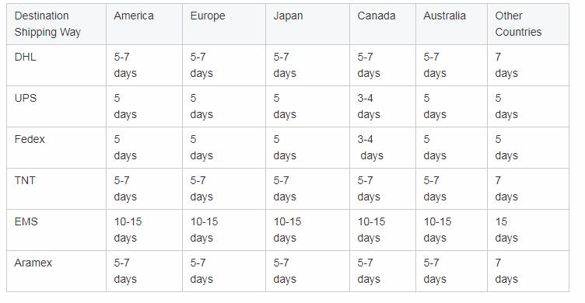Click the TNT row label

pos(56,189)
